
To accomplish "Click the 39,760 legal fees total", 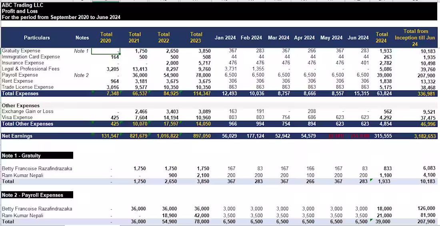I will click(x=428, y=69).
